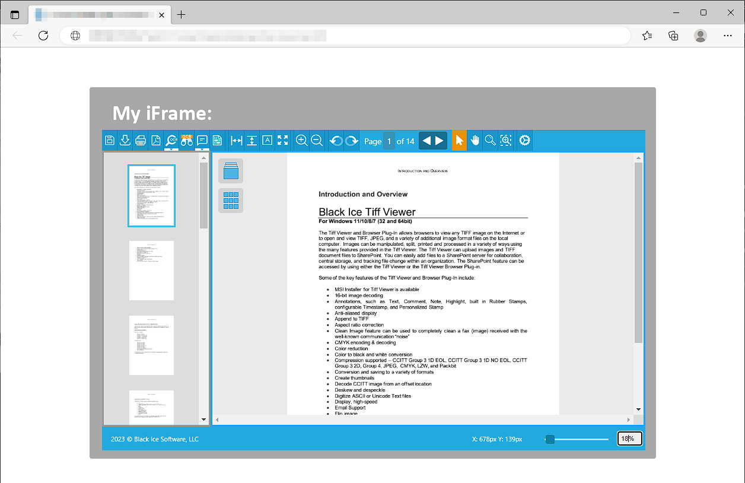View site information via the globe icon
Screen dimensions: 745x483
click(x=75, y=36)
